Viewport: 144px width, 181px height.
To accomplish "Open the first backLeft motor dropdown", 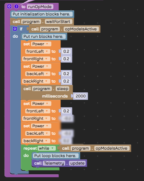I will click(x=37, y=74).
